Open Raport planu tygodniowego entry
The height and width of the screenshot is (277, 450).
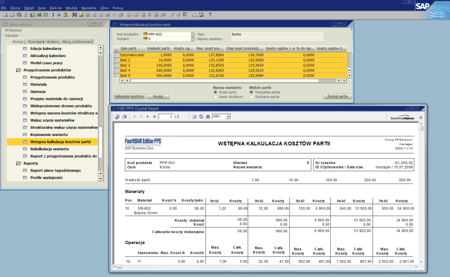56,170
